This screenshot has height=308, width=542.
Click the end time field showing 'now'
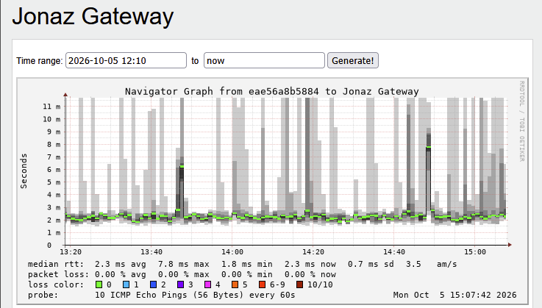point(264,60)
